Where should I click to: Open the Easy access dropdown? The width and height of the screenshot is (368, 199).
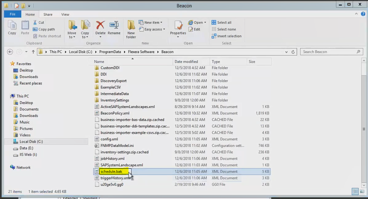(152, 29)
